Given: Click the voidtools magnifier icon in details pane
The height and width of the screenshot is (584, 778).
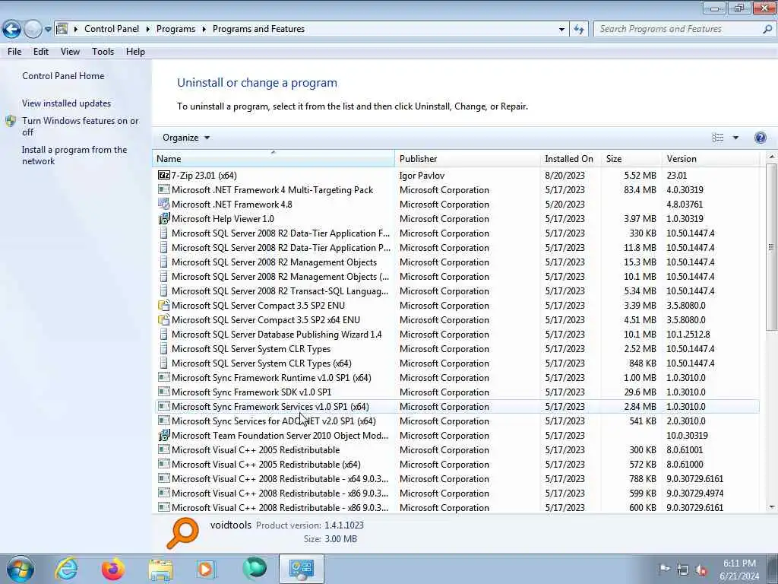Looking at the screenshot, I should (182, 533).
